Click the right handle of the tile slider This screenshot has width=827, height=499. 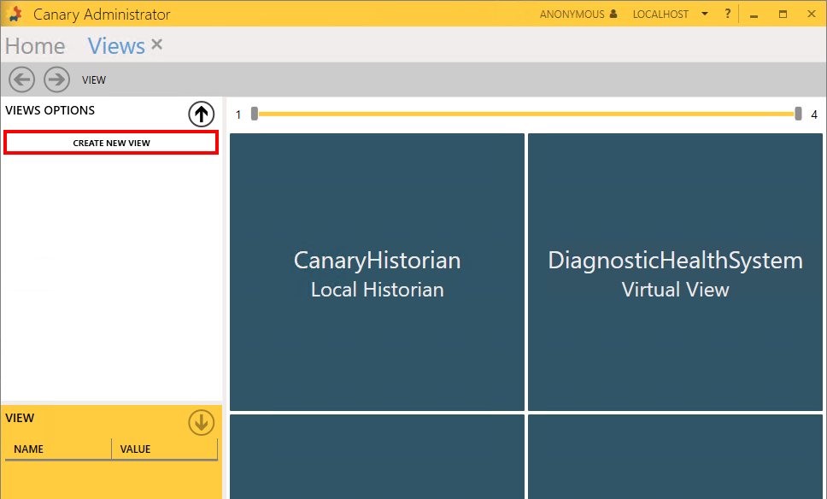point(798,114)
